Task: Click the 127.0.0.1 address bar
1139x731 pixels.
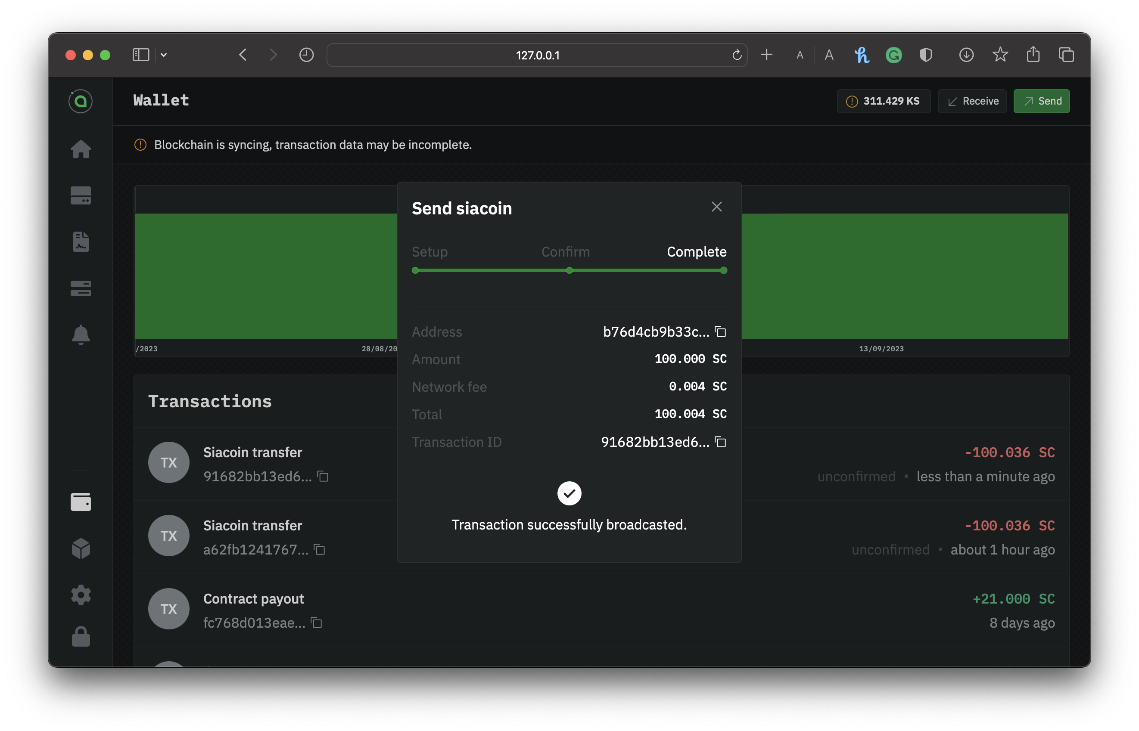Action: click(537, 55)
